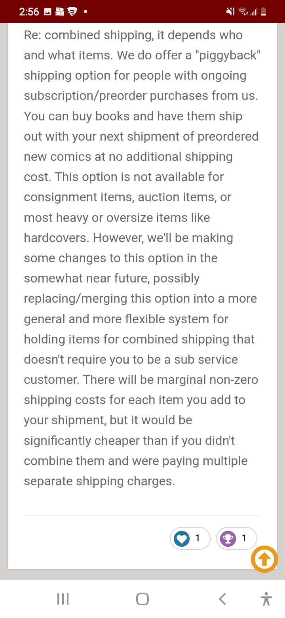Tap the picture notification icon
The height and width of the screenshot is (618, 285).
pyautogui.click(x=47, y=12)
